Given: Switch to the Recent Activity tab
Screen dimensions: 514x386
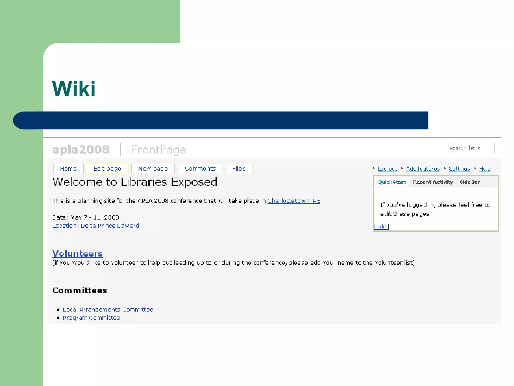Looking at the screenshot, I should 433,182.
